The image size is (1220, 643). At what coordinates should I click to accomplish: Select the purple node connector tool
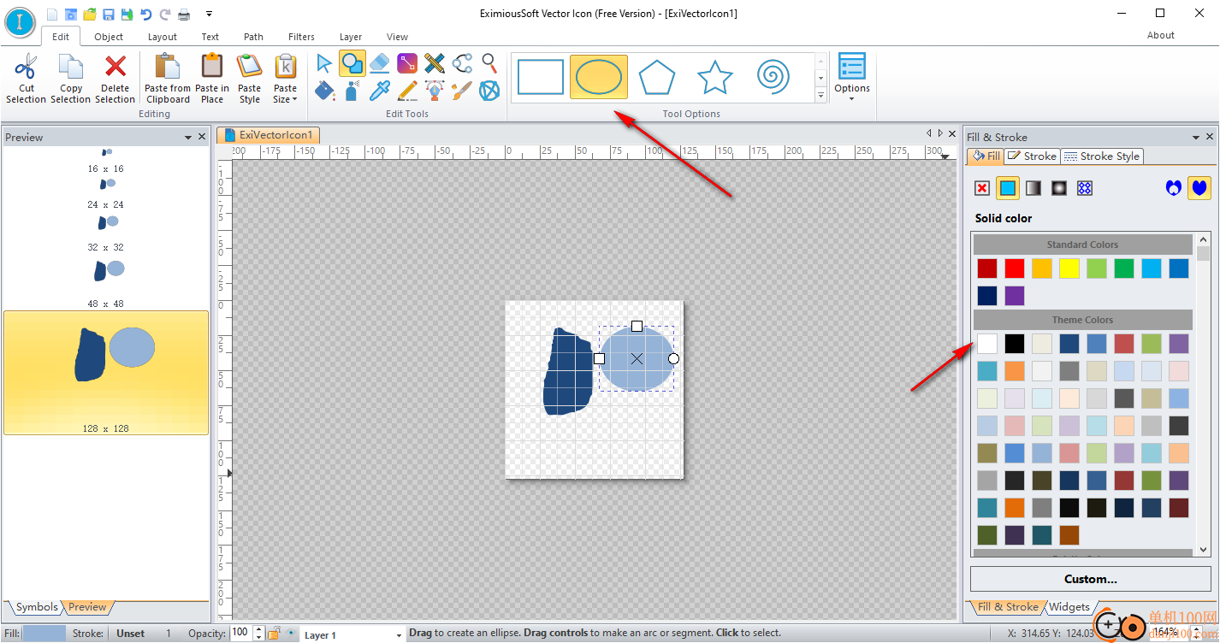pos(407,62)
